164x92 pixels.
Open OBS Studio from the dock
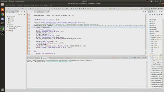[x=2, y=33]
